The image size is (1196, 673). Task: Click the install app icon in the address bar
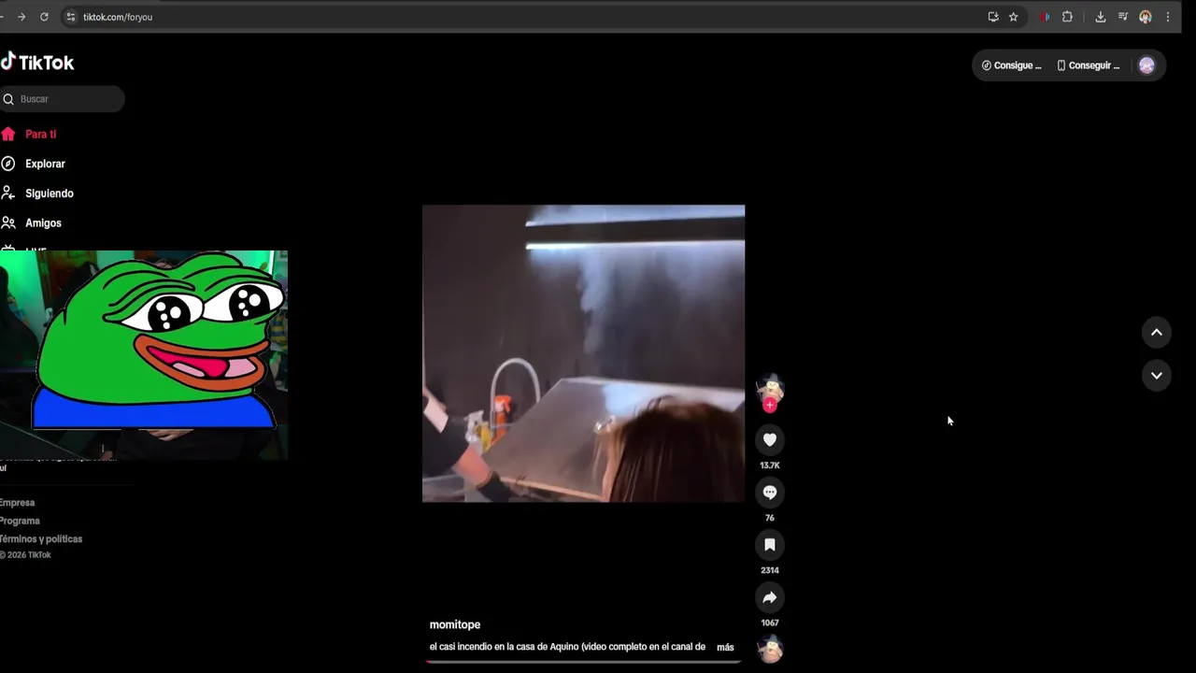pyautogui.click(x=993, y=17)
